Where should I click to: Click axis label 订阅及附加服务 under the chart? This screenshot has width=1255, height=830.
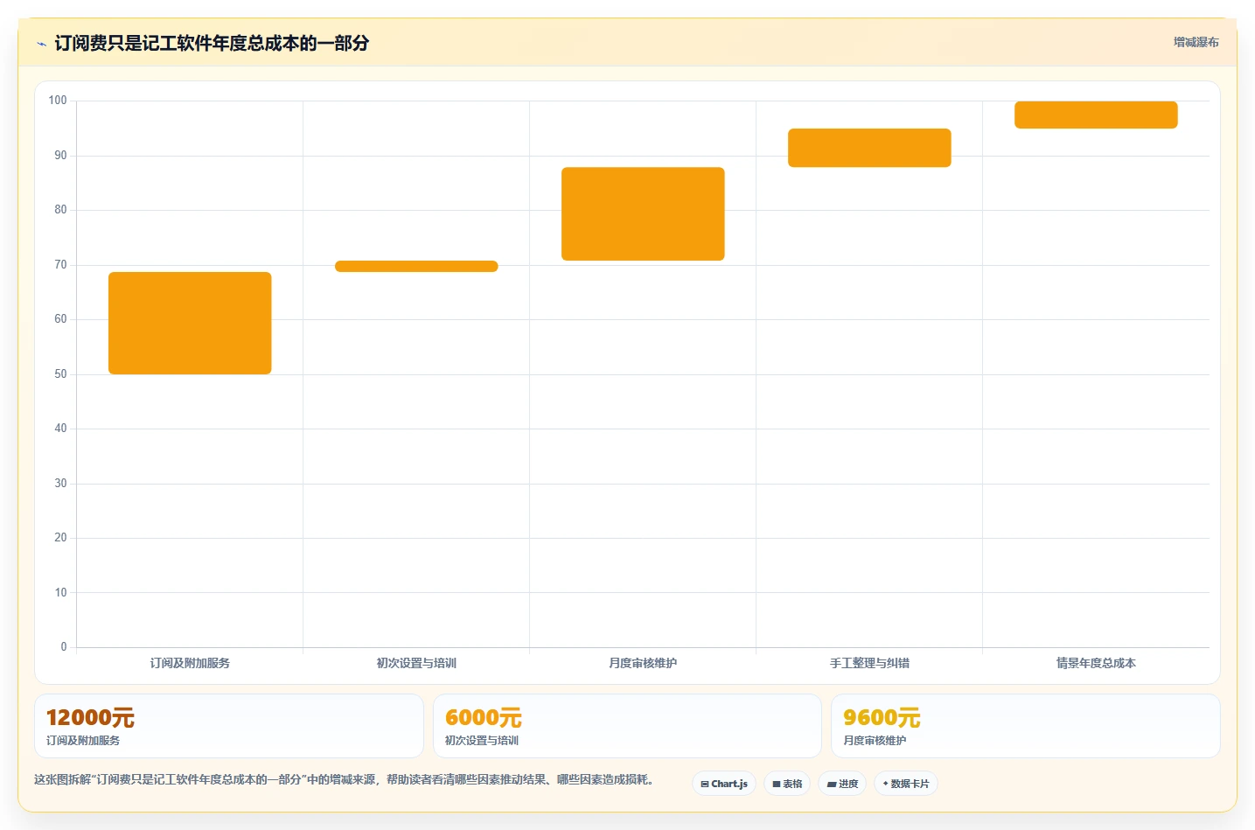tap(190, 663)
